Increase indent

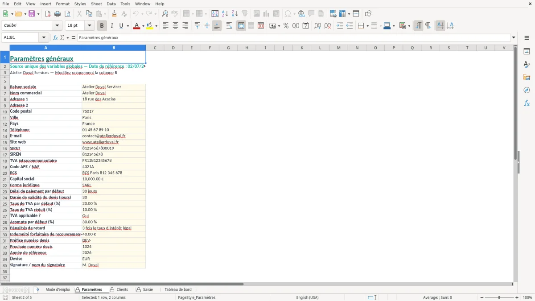tap(340, 26)
